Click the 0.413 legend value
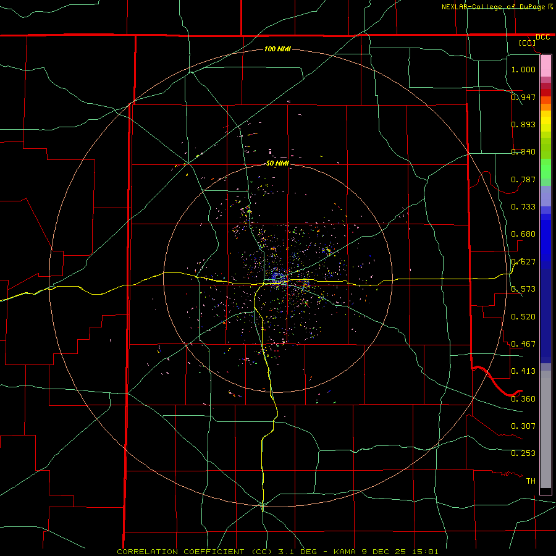The image size is (556, 556). click(523, 371)
